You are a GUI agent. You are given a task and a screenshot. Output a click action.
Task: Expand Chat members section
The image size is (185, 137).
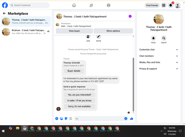pyautogui.click(x=159, y=56)
